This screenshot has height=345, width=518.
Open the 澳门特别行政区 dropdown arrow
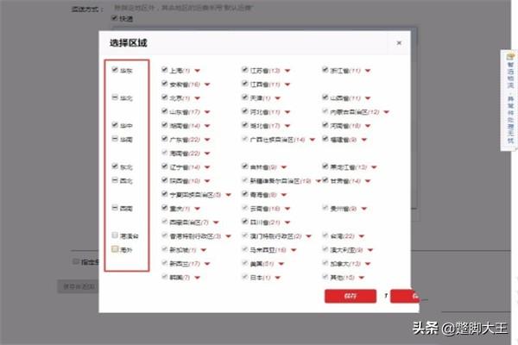click(x=308, y=236)
